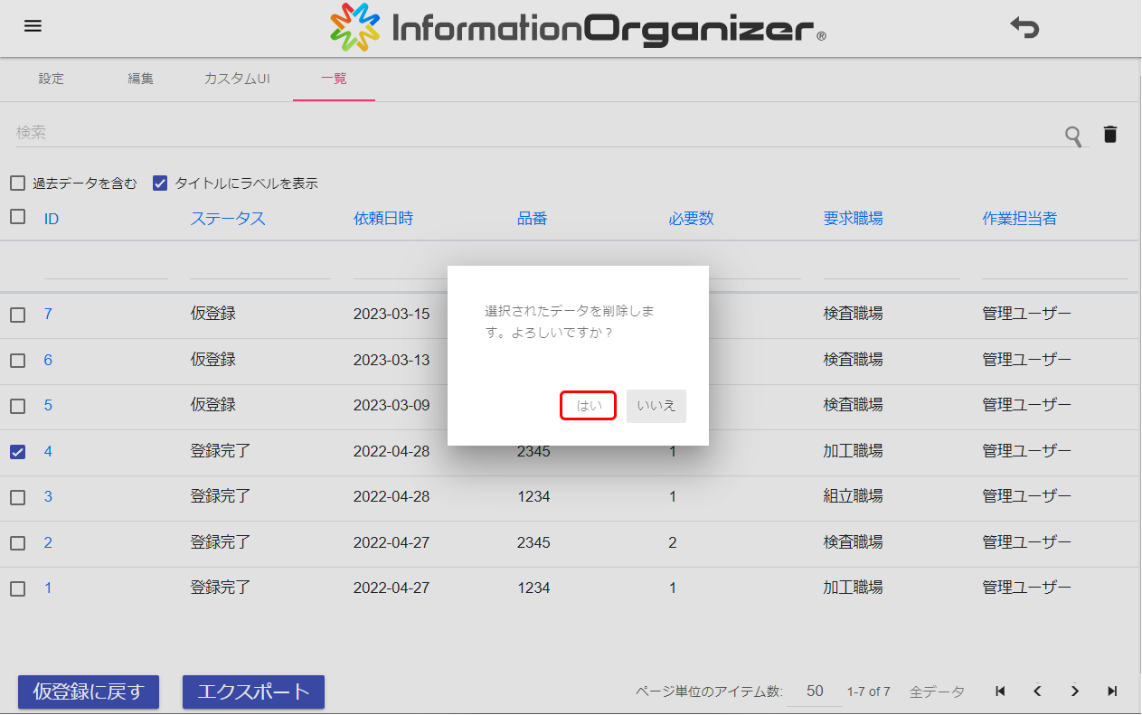Switch to the 設定 tab
Screen dimensions: 1142x715
[x=52, y=79]
